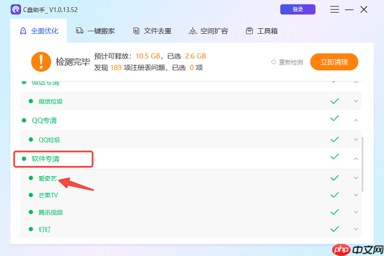Toggle the checkmark for QQ垃圾
Screen dimensions: 384x256
point(335,139)
